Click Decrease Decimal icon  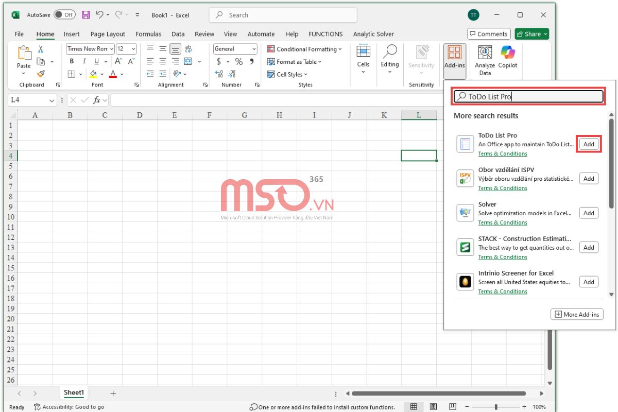[x=233, y=74]
